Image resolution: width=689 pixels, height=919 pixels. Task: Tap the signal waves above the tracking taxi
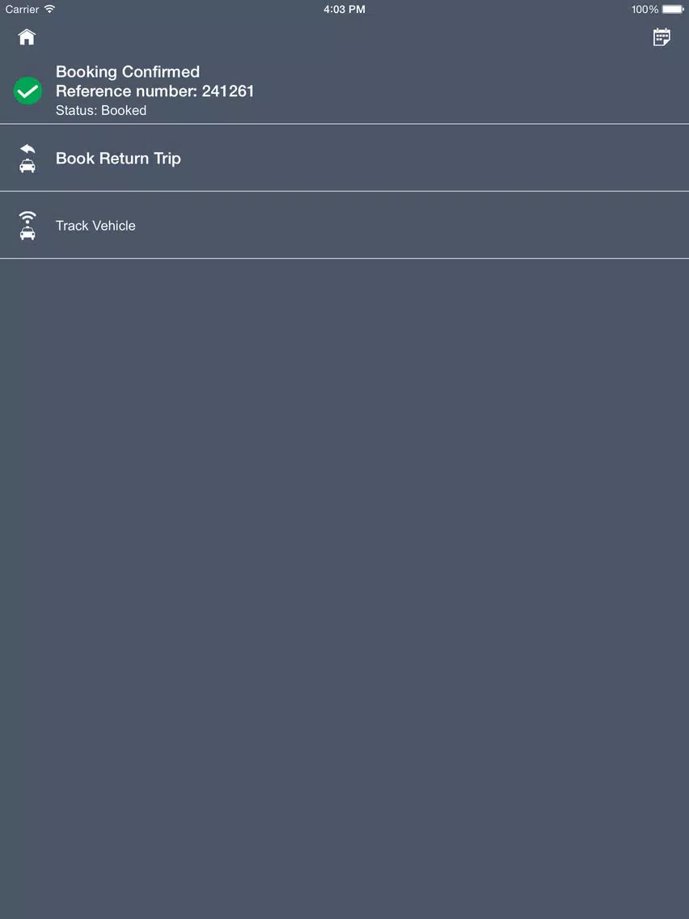pyautogui.click(x=27, y=217)
